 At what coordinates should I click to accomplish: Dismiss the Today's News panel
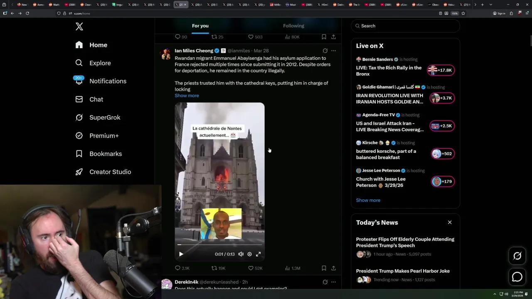click(x=450, y=223)
